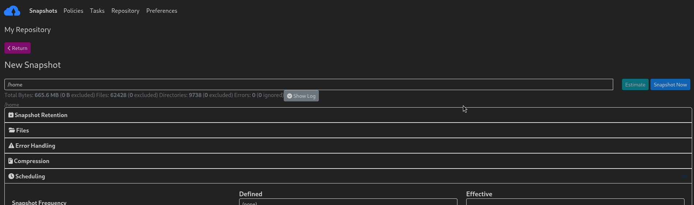Click the Kopia cloud logo icon
The image size is (694, 205).
12,11
